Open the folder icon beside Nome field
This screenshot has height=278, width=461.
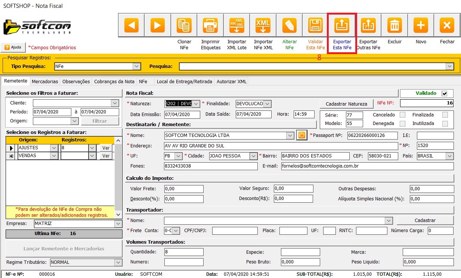point(301,135)
